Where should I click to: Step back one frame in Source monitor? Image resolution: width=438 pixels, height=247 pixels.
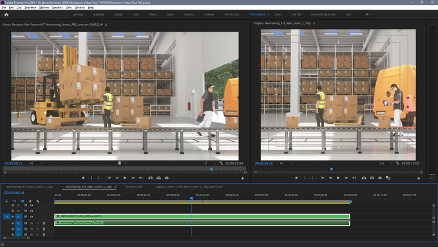point(117,178)
